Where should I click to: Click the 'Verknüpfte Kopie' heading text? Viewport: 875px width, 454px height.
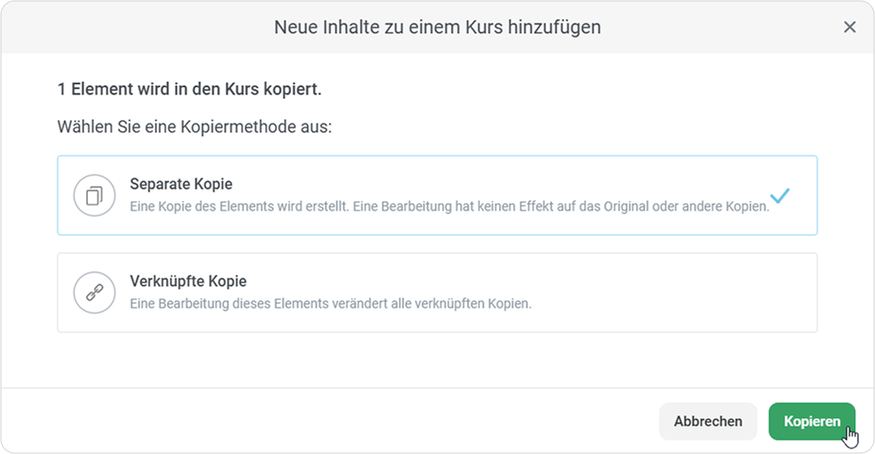click(187, 281)
